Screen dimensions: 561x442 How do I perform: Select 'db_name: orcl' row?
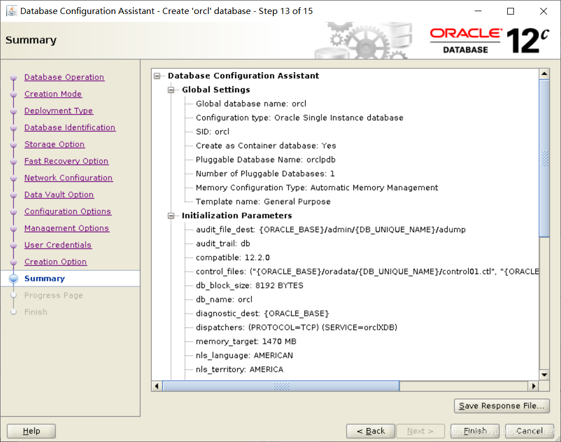[x=224, y=299]
